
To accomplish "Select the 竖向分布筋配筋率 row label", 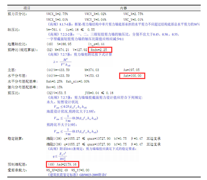I will tap(23, 87).
